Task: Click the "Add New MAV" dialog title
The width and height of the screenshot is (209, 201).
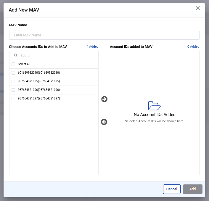Action: [x=24, y=10]
